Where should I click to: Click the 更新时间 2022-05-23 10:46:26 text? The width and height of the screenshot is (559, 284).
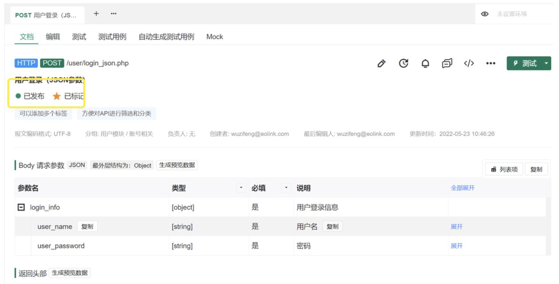(452, 134)
